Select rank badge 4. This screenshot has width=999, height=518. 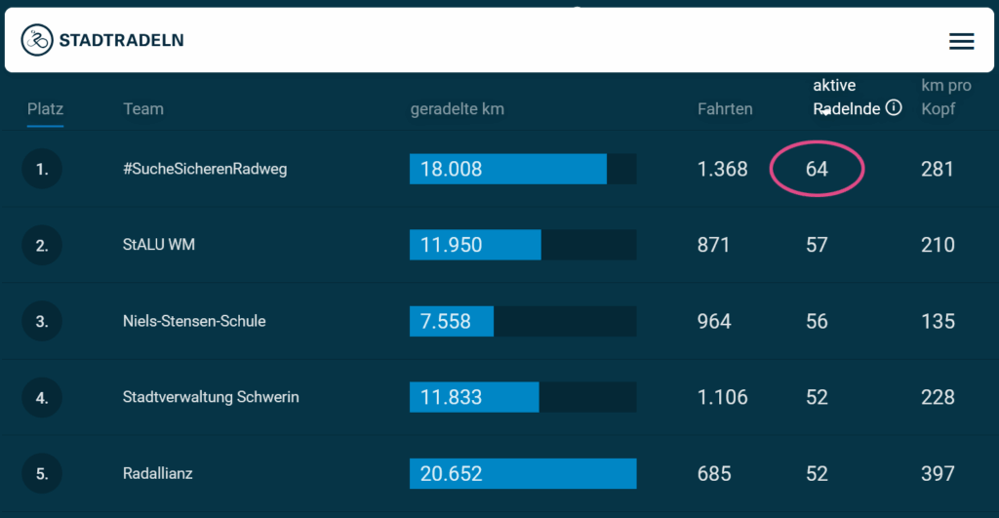pyautogui.click(x=42, y=398)
